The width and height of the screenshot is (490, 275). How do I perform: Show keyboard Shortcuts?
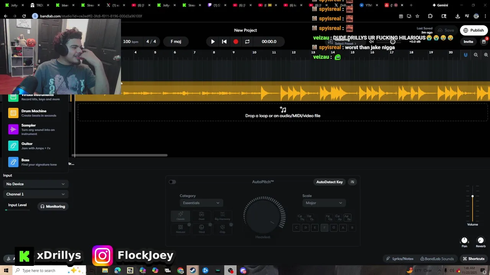(474, 259)
